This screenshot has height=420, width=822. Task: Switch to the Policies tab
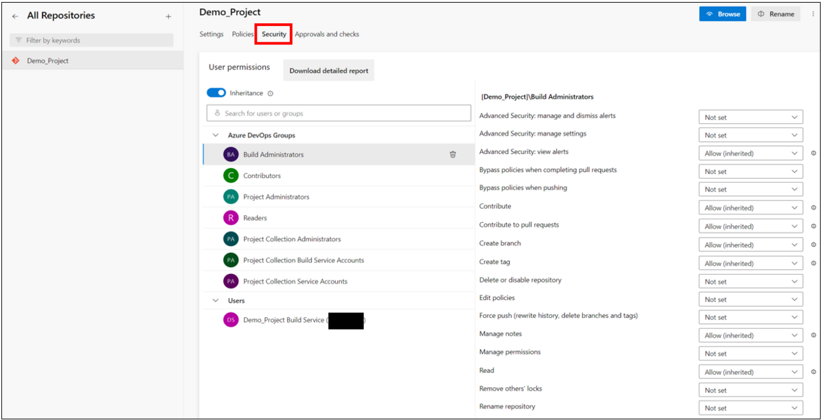click(243, 34)
